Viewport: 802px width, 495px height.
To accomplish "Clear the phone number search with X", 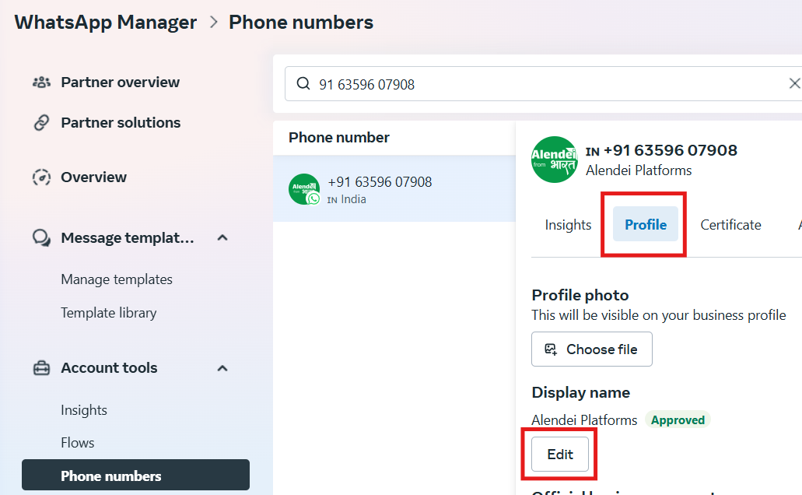I will pos(794,83).
